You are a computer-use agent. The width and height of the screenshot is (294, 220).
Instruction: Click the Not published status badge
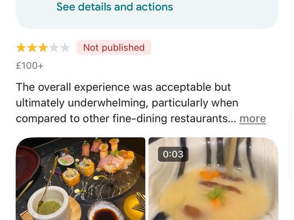coord(114,47)
